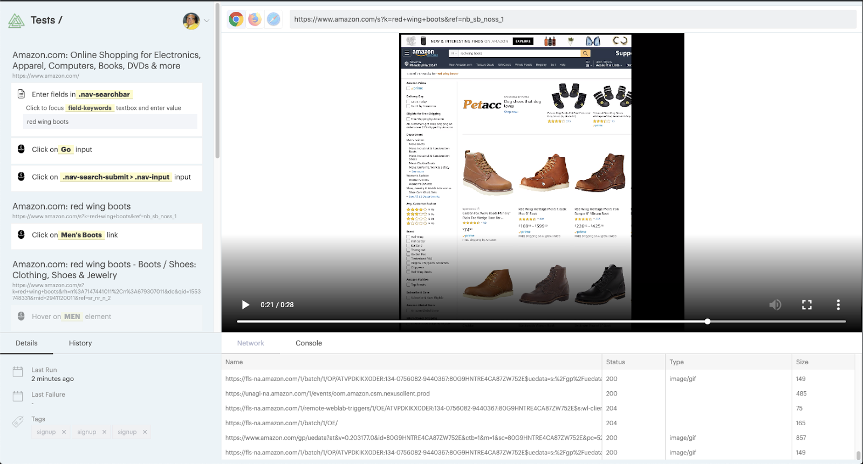
Task: Switch to the History tab
Action: pos(80,343)
